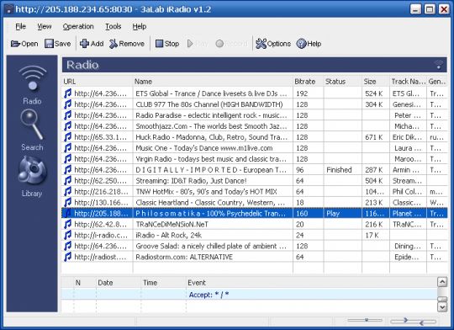Select SmoothJazz.Com station name

coord(211,126)
